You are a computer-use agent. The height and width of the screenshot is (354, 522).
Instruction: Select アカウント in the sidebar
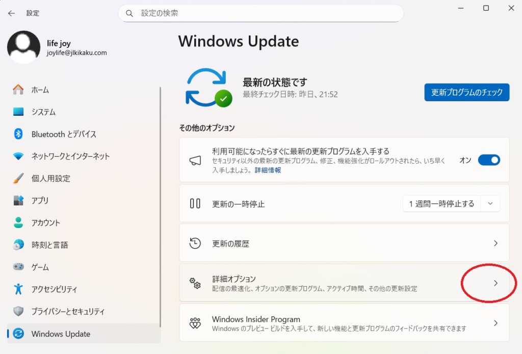(45, 223)
